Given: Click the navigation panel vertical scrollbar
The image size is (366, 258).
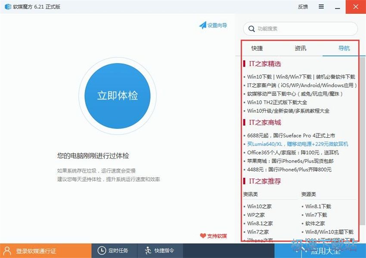Looking at the screenshot, I should [362, 142].
